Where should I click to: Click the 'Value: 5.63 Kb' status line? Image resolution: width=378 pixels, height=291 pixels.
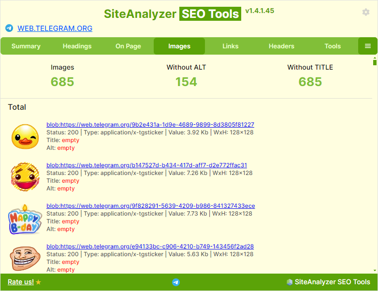tap(150, 254)
